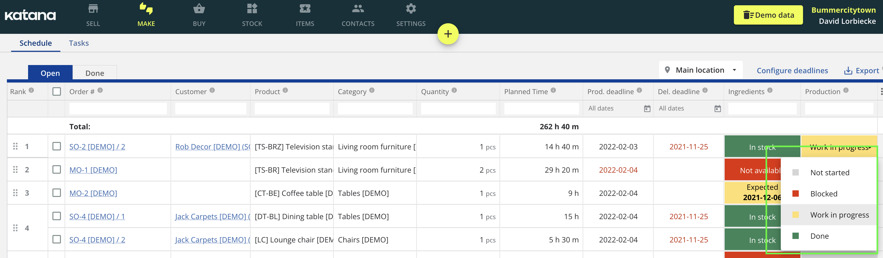883x258 pixels.
Task: Grab the drag handle for rank 2
Action: pos(15,170)
